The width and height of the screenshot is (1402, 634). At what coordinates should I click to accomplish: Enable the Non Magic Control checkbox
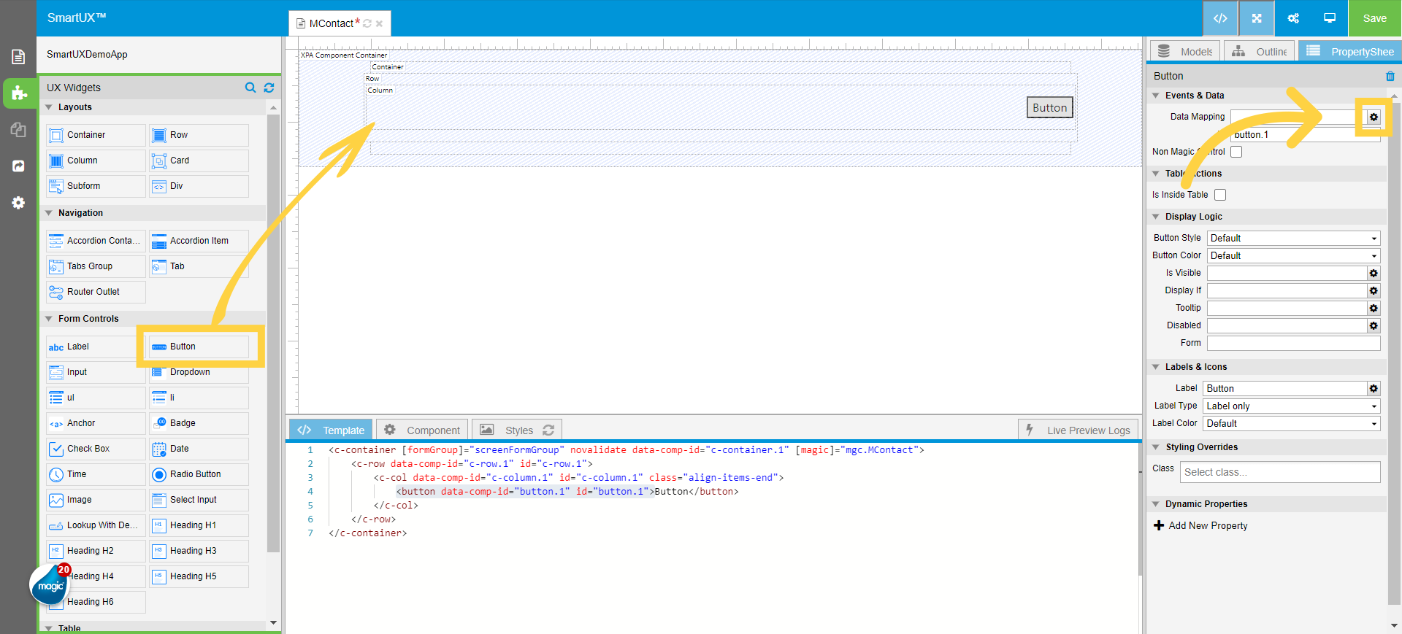pos(1236,152)
